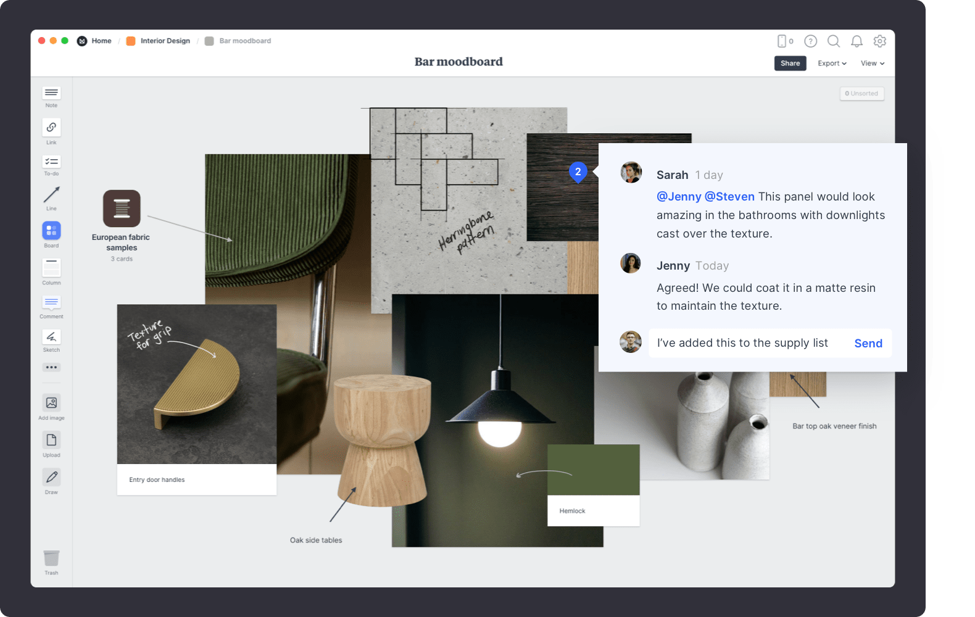Click the @Jenny mention
Screen dimensions: 975x617
coord(679,197)
